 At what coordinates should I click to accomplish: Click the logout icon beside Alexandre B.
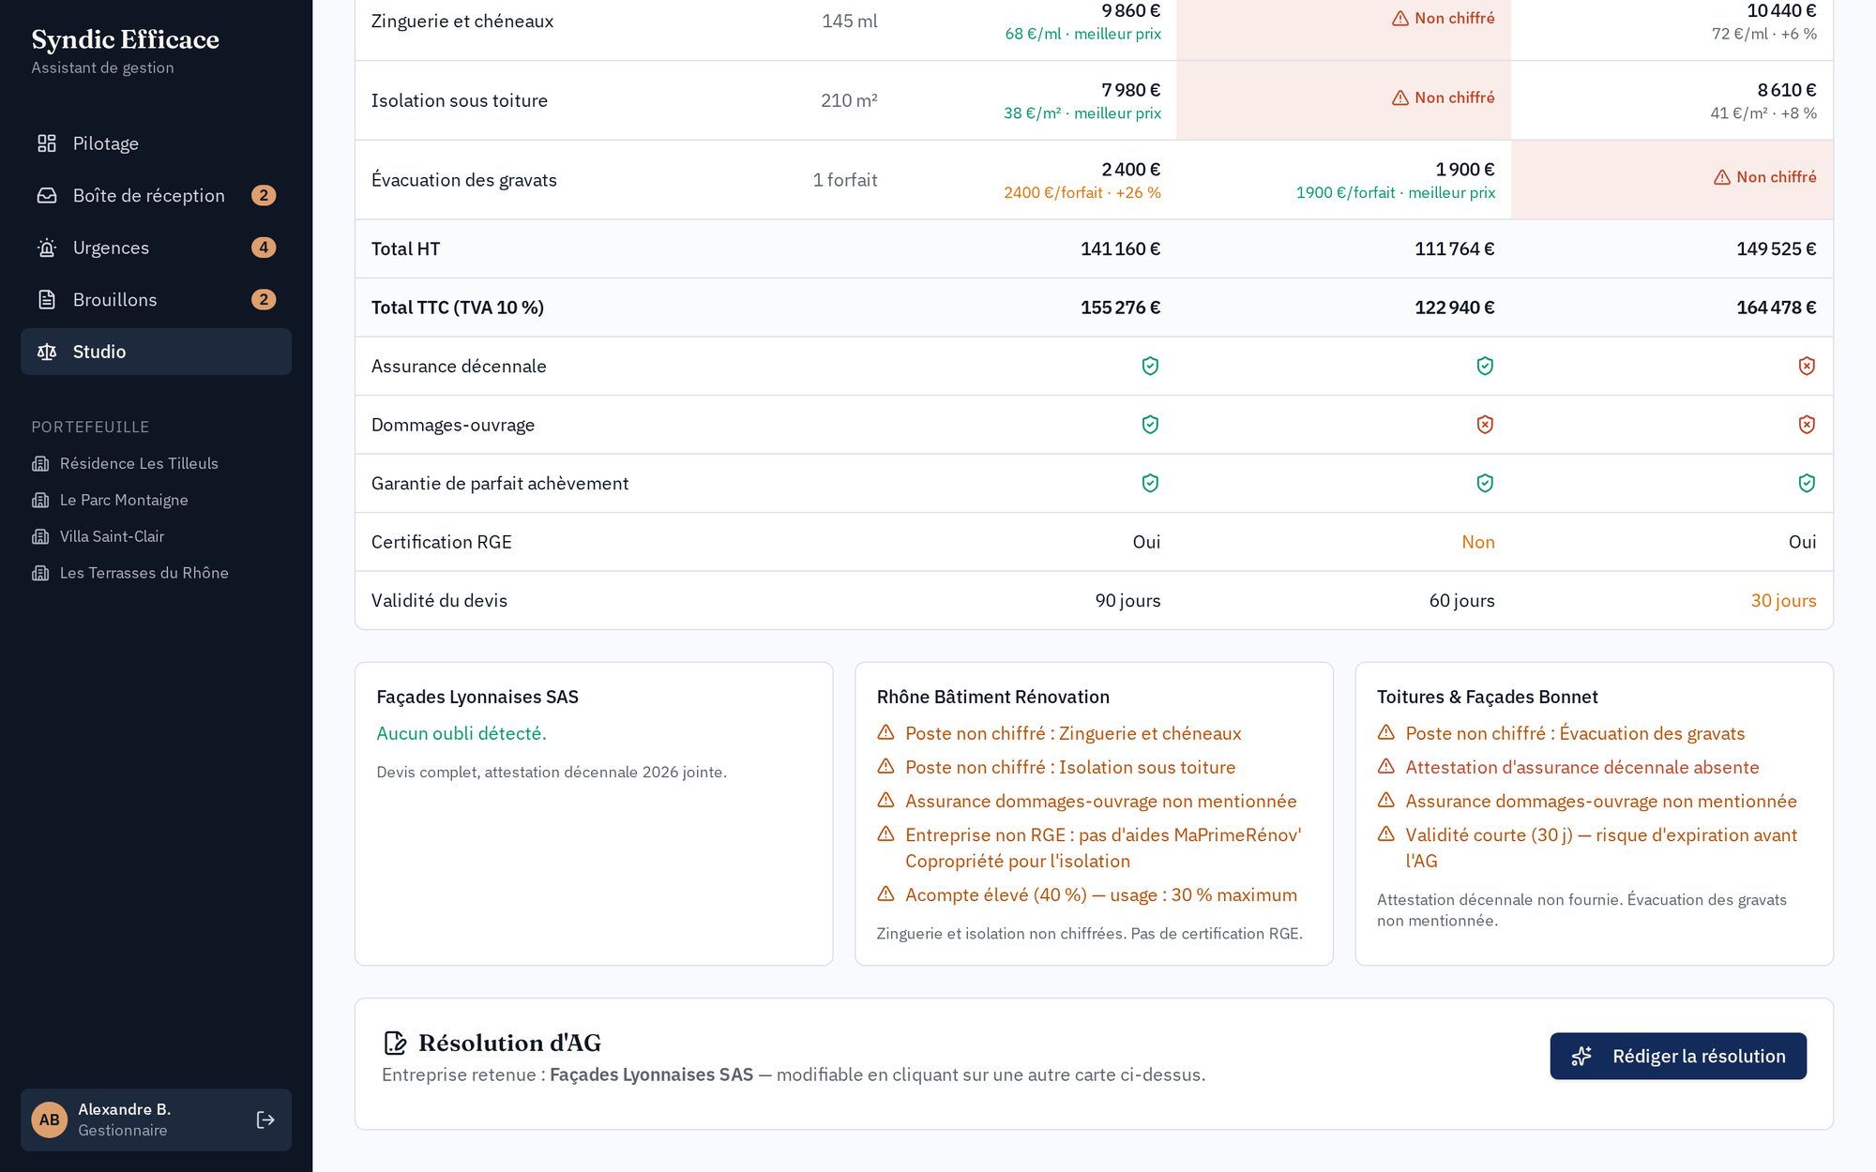[x=265, y=1119]
